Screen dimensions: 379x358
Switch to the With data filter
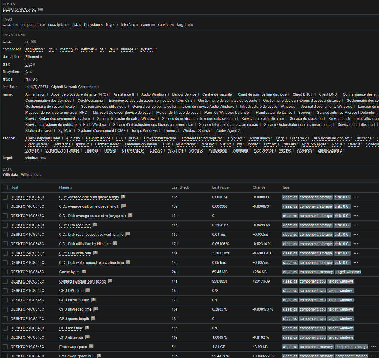point(10,175)
